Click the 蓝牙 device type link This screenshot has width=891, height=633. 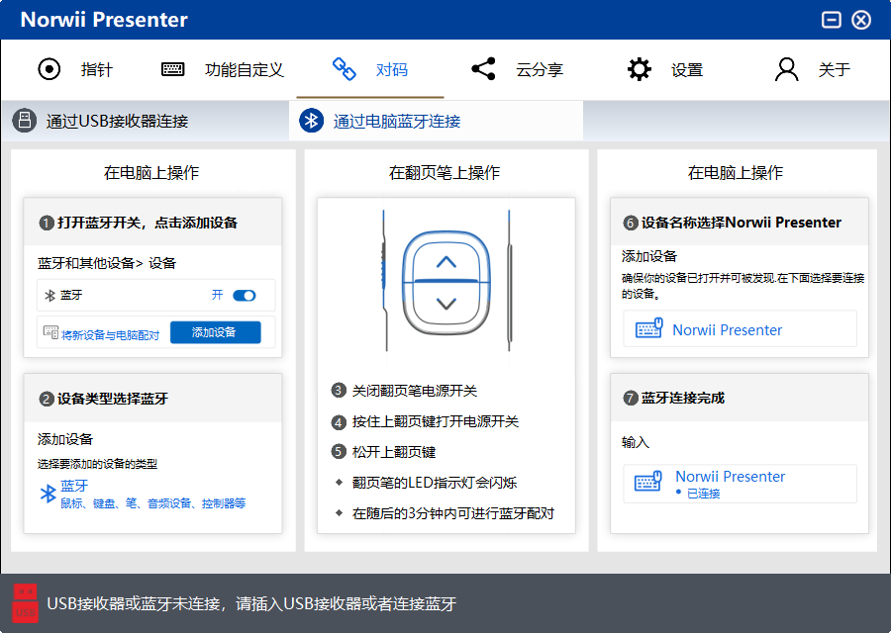[74, 486]
